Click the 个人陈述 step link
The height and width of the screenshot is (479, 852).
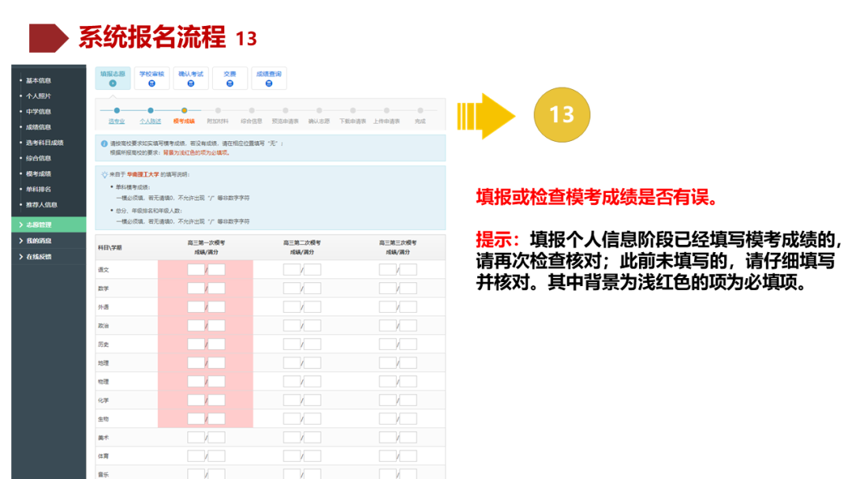click(x=149, y=121)
